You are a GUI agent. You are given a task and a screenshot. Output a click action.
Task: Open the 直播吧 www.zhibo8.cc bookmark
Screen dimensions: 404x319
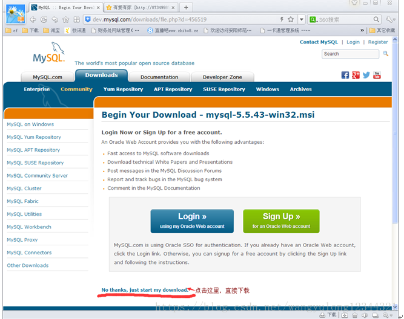click(173, 31)
